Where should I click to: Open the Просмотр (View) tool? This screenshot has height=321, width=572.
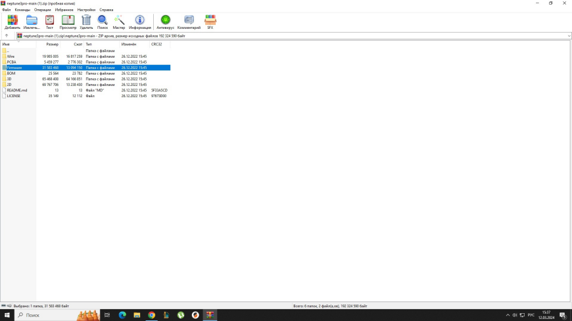click(68, 22)
